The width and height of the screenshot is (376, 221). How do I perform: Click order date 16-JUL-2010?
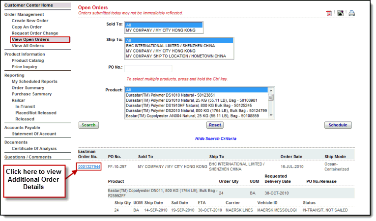pyautogui.click(x=292, y=166)
